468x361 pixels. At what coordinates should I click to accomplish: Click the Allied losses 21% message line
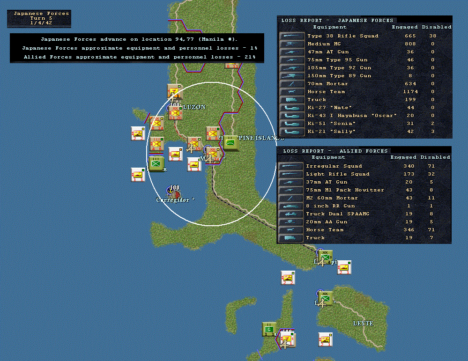(140, 57)
